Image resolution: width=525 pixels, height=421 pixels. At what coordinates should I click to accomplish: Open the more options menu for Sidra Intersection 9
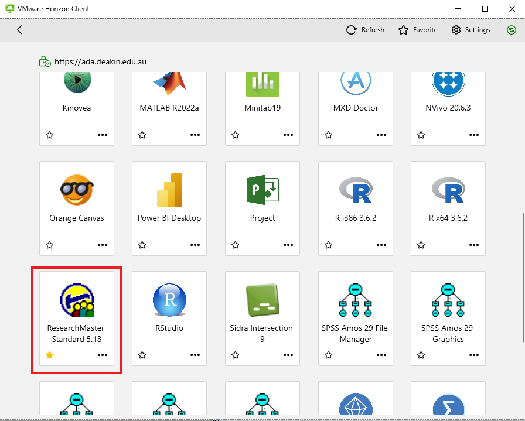(288, 355)
